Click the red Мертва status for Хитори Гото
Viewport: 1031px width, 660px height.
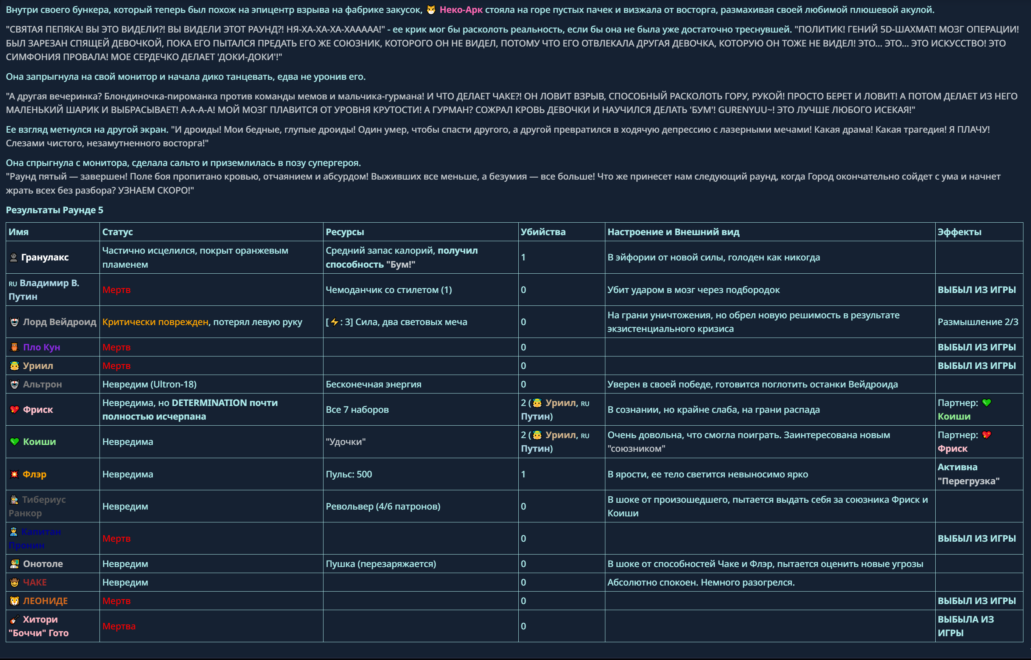[x=119, y=626]
